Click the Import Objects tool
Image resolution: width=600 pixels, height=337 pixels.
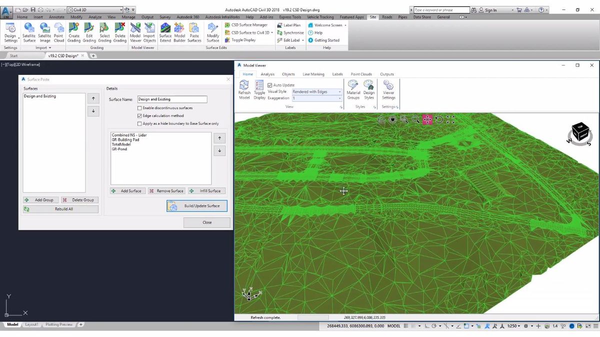pyautogui.click(x=149, y=32)
